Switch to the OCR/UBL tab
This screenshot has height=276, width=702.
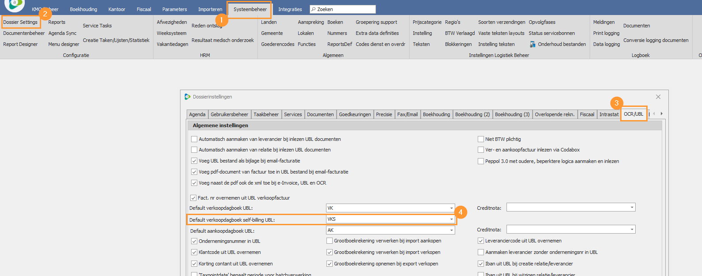click(633, 114)
